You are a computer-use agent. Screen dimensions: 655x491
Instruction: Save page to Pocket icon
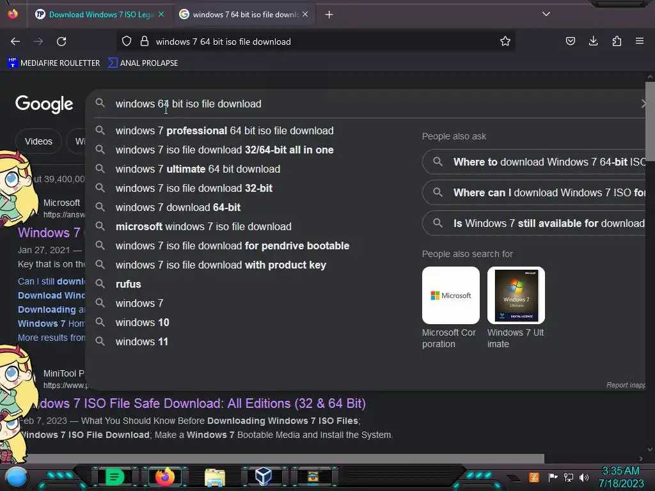[570, 41]
